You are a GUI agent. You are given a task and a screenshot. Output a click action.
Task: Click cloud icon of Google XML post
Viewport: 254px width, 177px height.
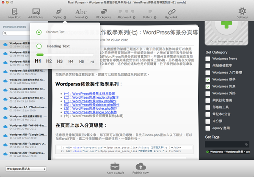pos(6,136)
